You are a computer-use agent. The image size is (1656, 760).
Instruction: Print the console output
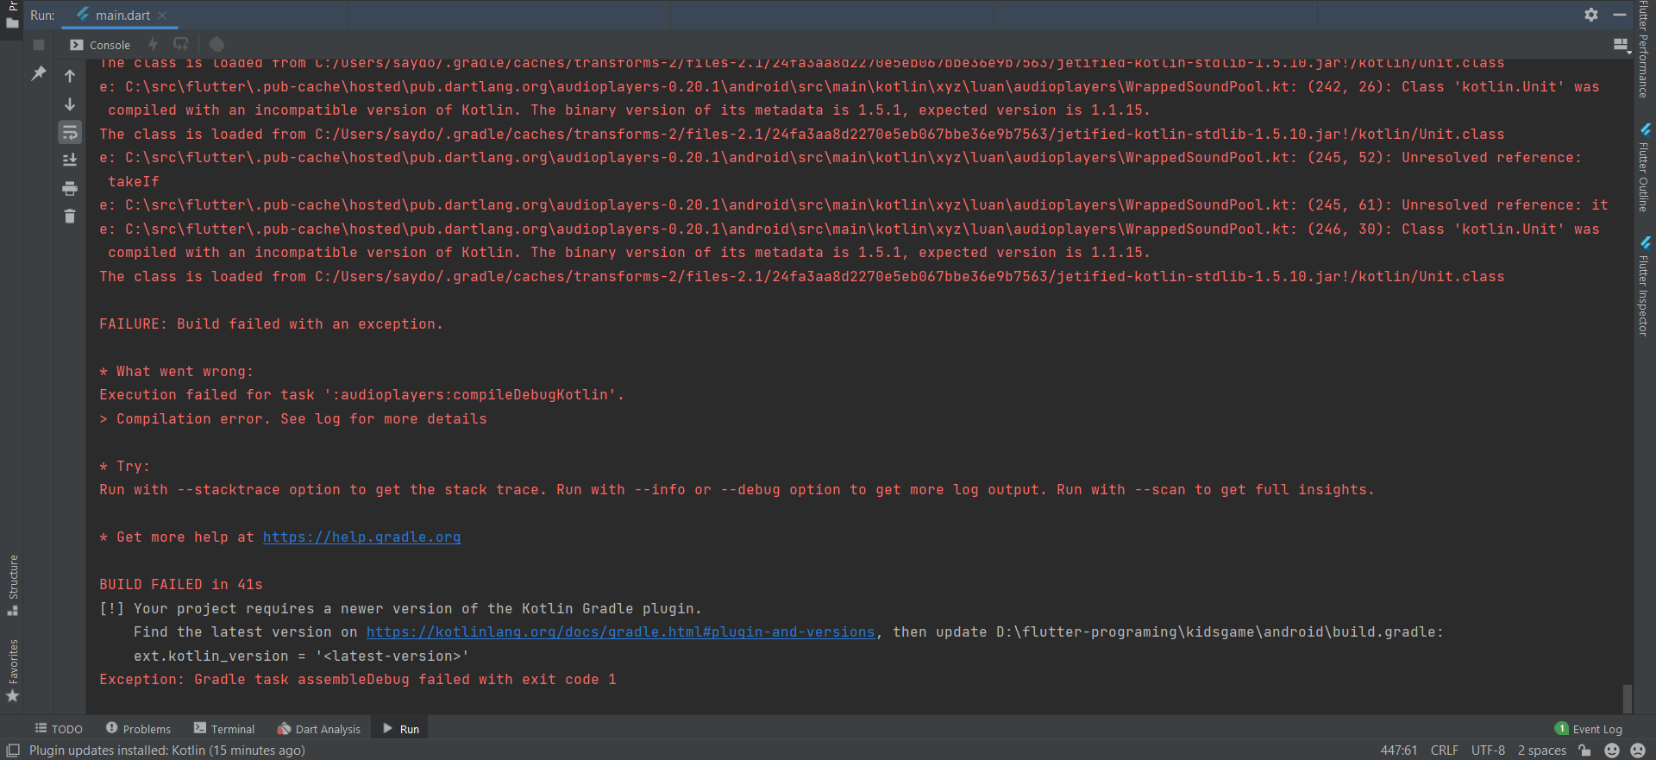click(x=70, y=188)
